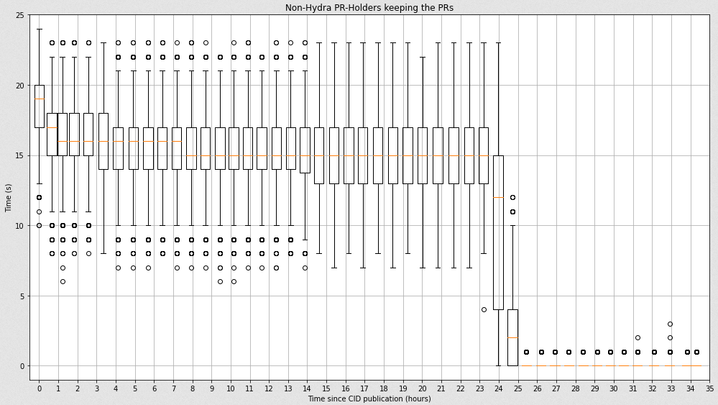The width and height of the screenshot is (718, 405).
Task: Click the box plot just before hour 25
Action: coord(513,337)
